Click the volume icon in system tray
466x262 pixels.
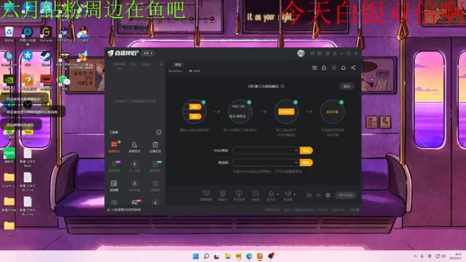(443, 256)
